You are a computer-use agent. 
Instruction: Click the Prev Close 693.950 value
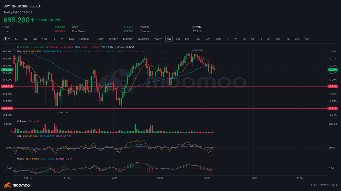click(x=128, y=31)
